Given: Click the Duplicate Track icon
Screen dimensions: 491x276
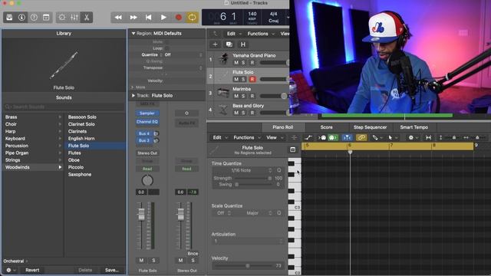Looking at the screenshot, I should (229, 44).
